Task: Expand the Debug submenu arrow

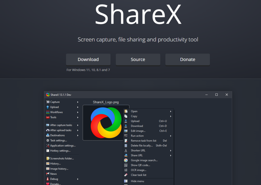Action: pos(78,179)
